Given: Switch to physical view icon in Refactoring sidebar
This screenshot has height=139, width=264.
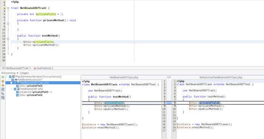Looking at the screenshot, I should coord(3,97).
